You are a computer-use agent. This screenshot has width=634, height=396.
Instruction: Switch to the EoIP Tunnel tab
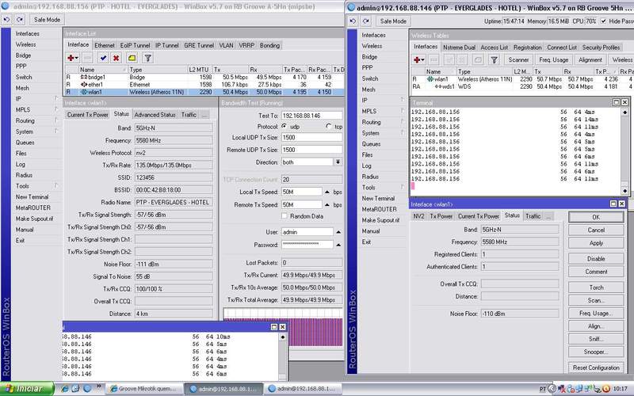coord(134,45)
